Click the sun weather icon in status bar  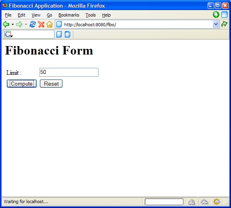coord(216,202)
